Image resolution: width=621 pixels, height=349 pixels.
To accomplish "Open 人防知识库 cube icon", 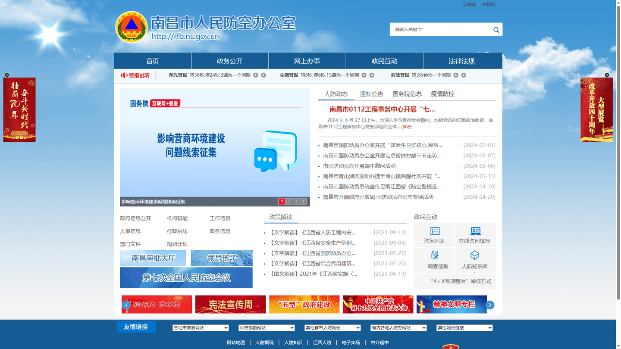I will [475, 255].
